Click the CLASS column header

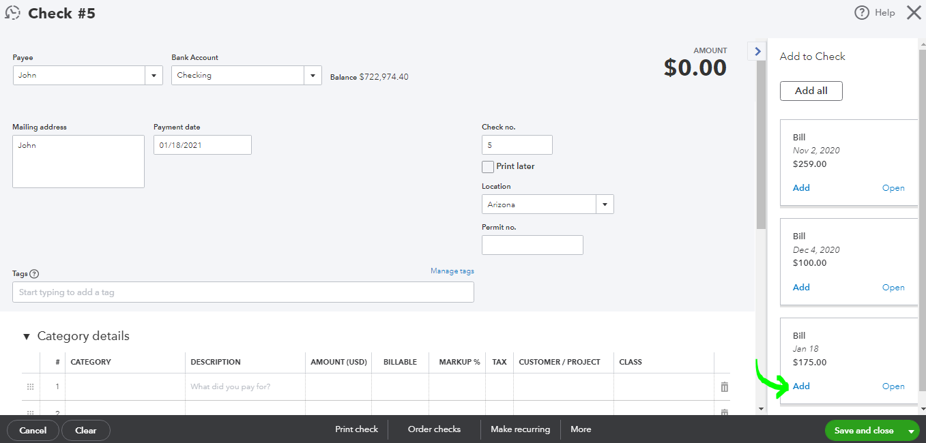pyautogui.click(x=631, y=363)
